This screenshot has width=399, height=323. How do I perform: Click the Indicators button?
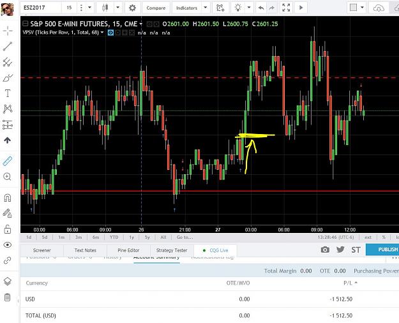187,8
